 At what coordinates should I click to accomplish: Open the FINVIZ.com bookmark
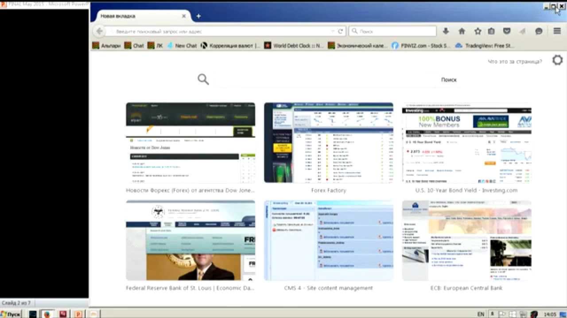pyautogui.click(x=421, y=45)
